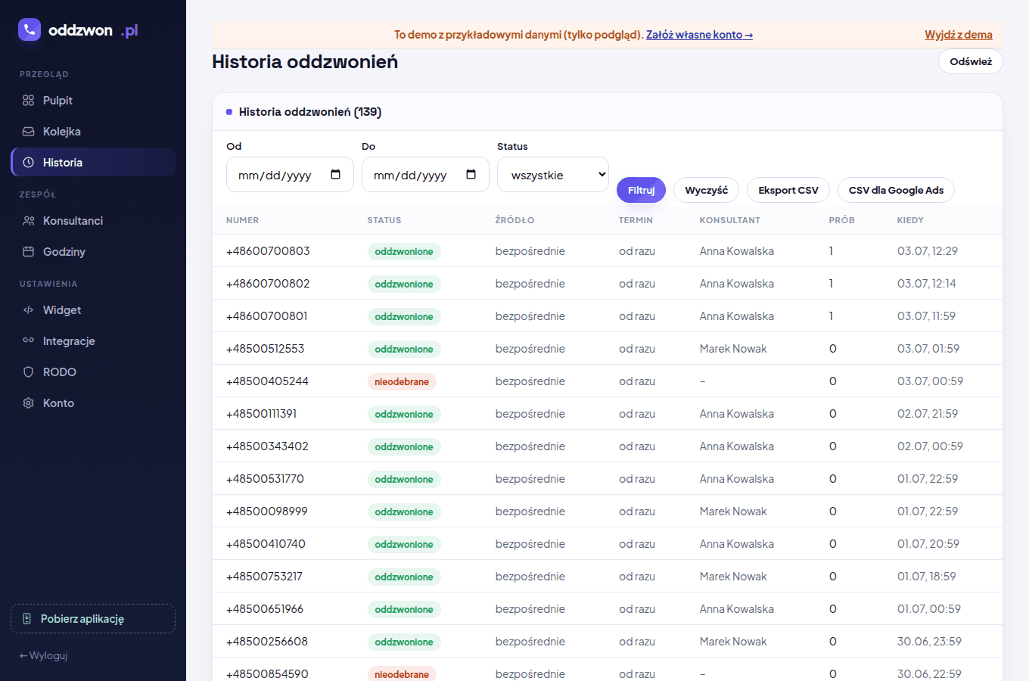Viewport: 1029px width, 681px height.
Task: Click the Godziny calendar icon
Action: (x=28, y=252)
